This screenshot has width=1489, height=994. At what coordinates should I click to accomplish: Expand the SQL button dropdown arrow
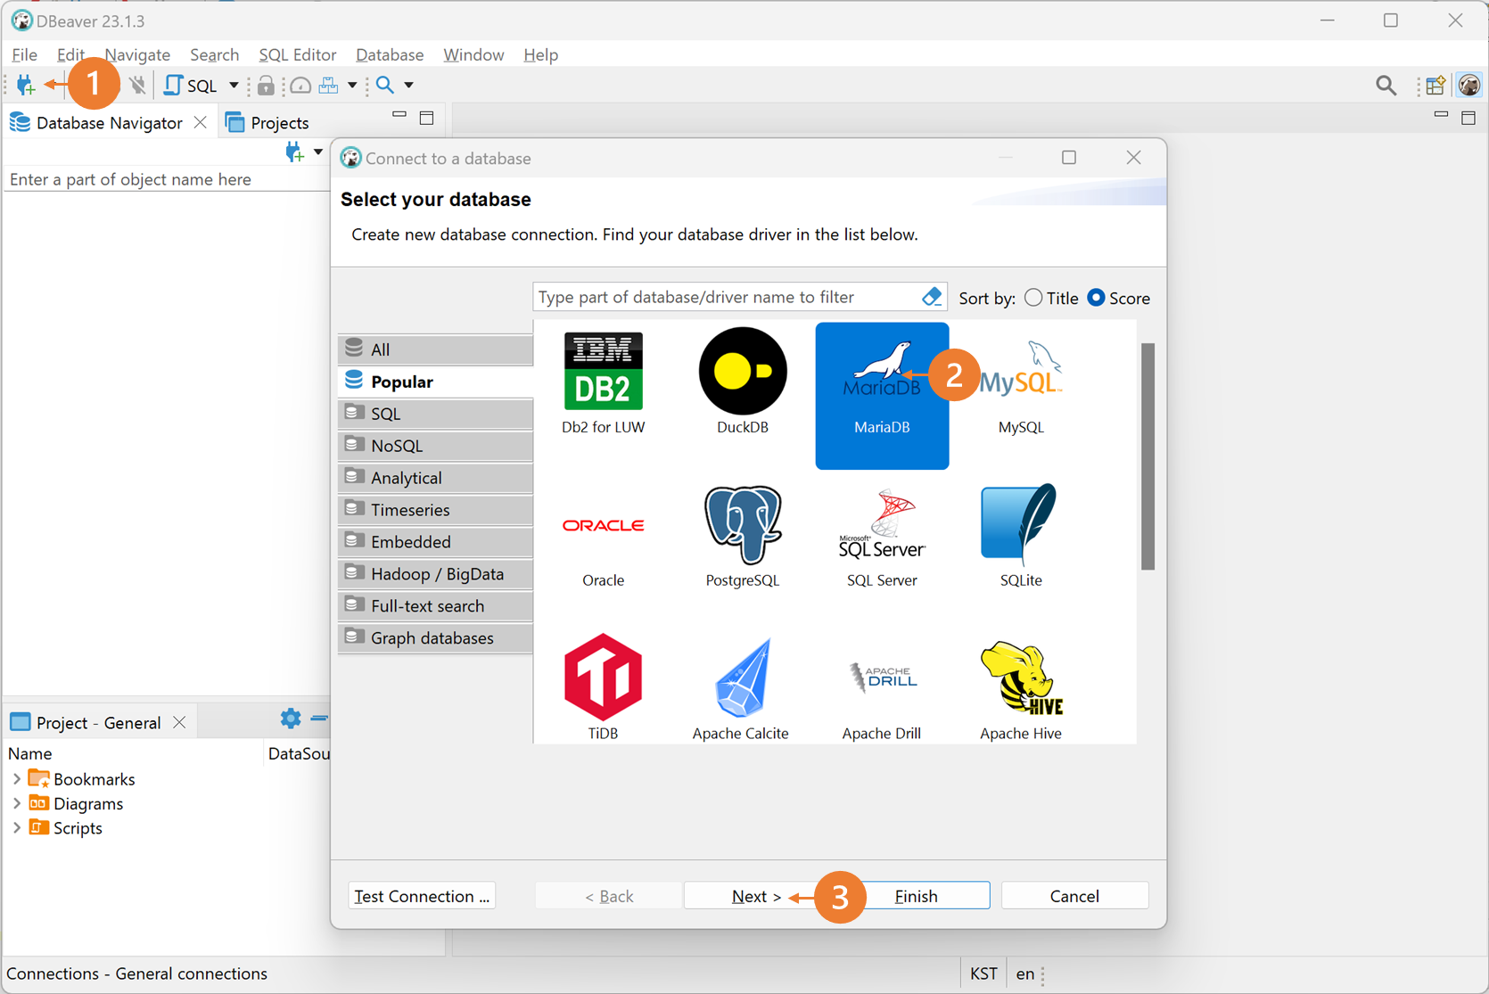pos(234,86)
